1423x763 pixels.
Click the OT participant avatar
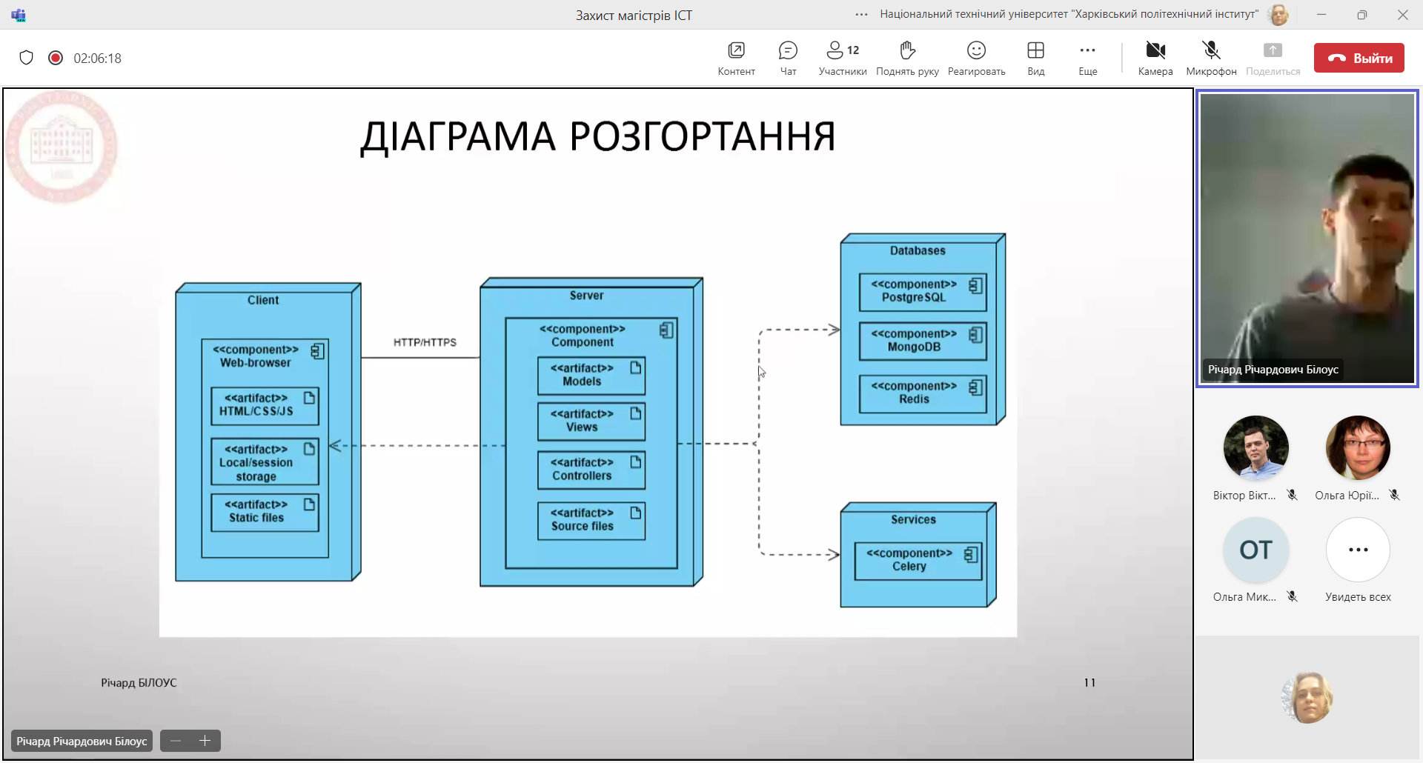pos(1256,550)
